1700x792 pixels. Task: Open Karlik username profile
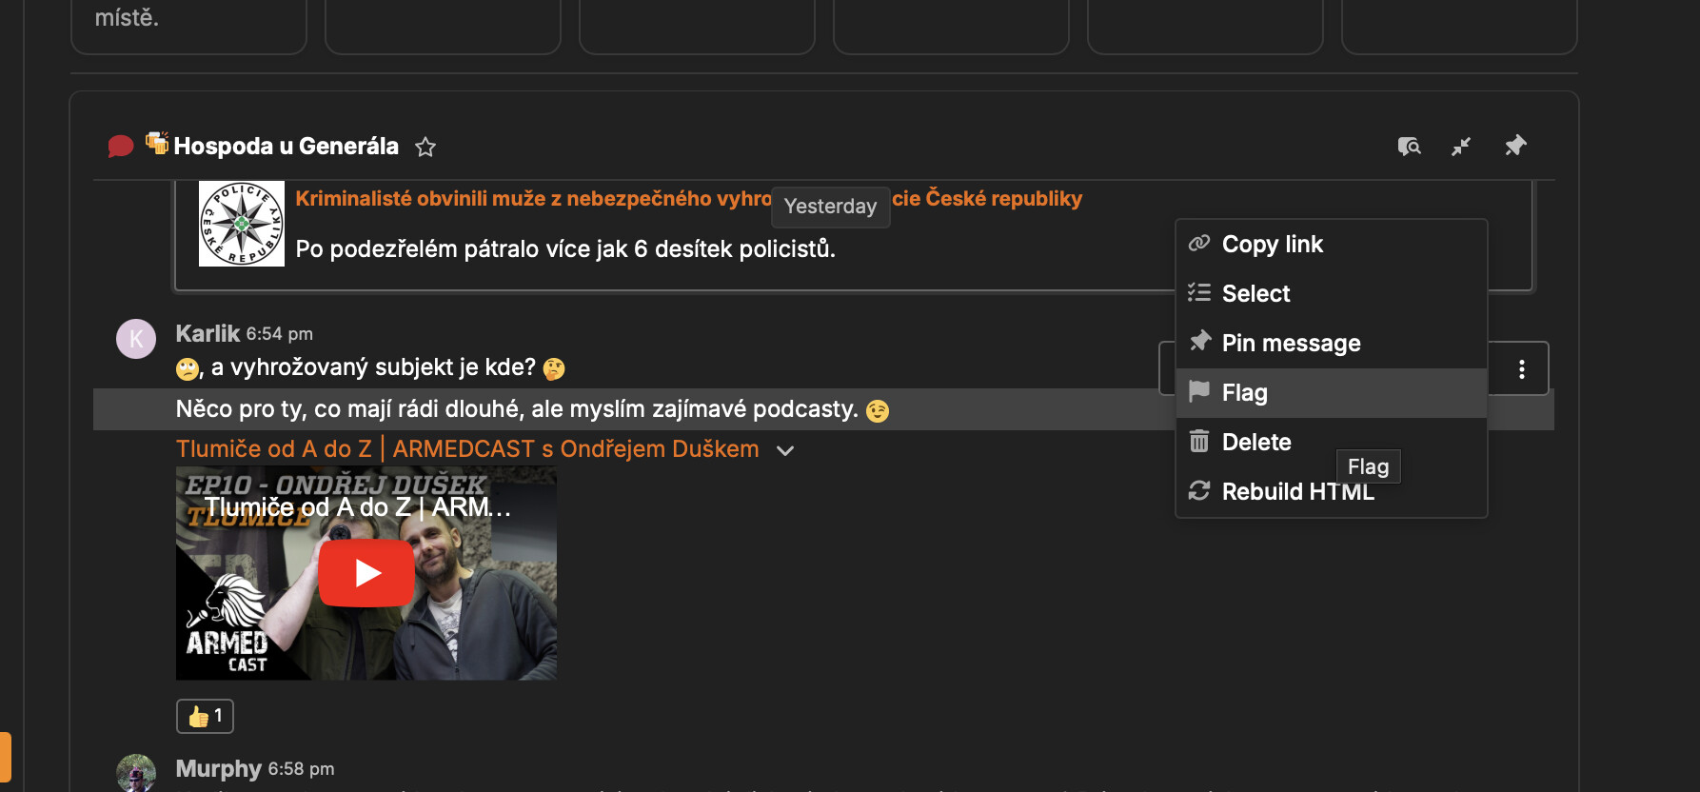208,333
